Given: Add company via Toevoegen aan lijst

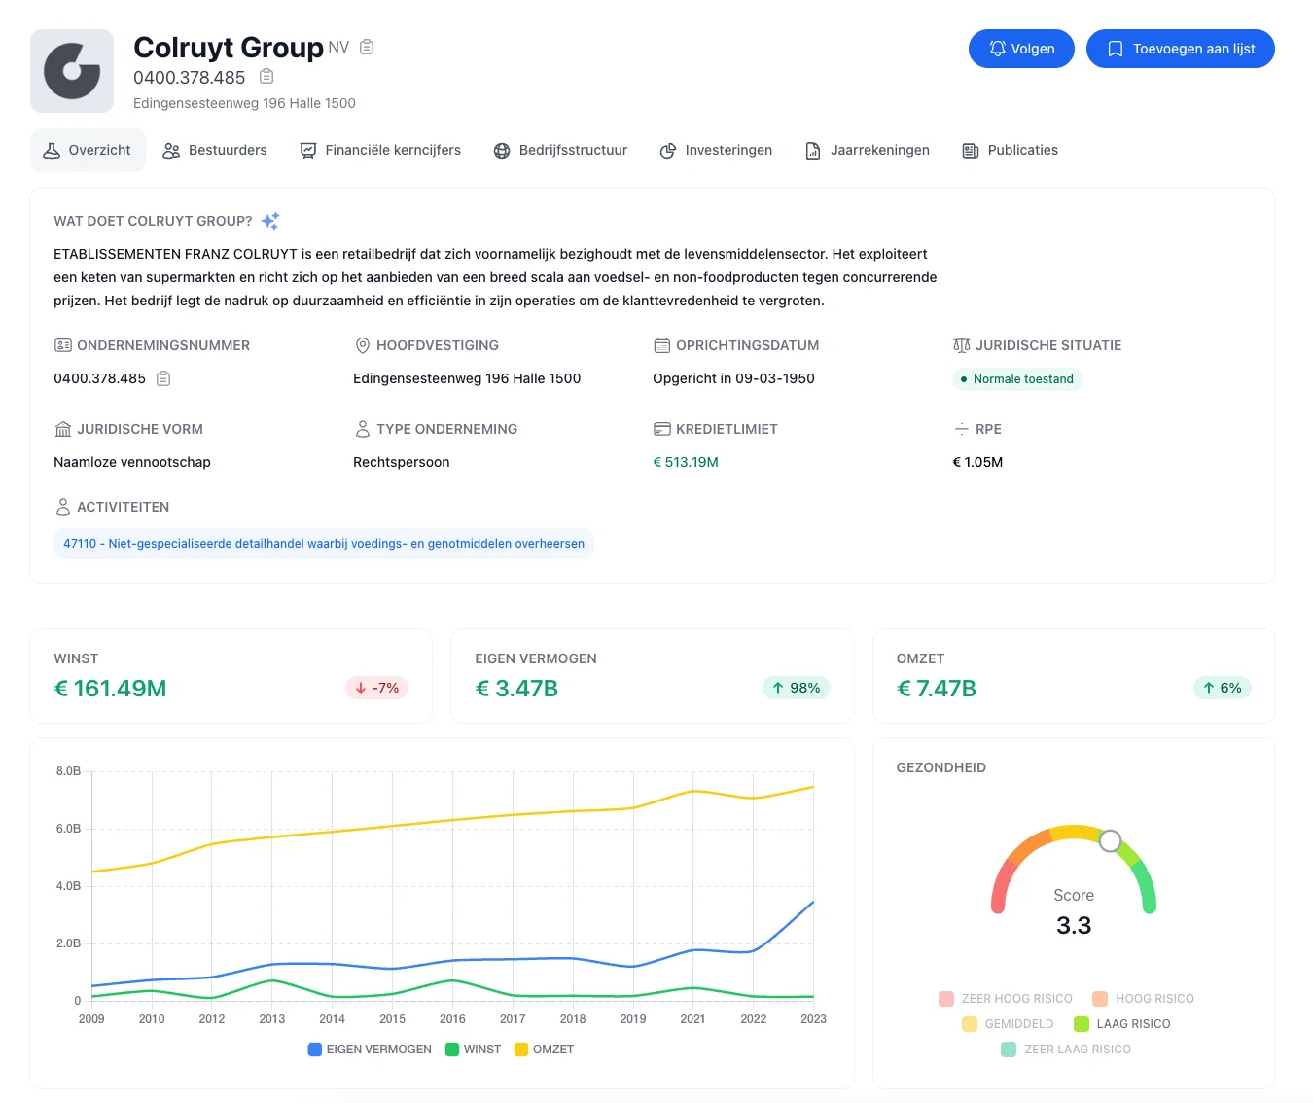Looking at the screenshot, I should (x=1180, y=49).
